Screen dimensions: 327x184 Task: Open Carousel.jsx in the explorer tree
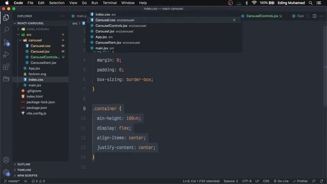tap(40, 52)
